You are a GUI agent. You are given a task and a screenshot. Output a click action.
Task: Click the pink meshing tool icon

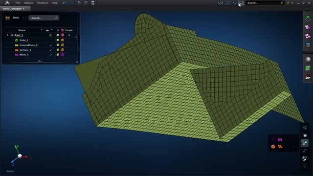(308, 27)
